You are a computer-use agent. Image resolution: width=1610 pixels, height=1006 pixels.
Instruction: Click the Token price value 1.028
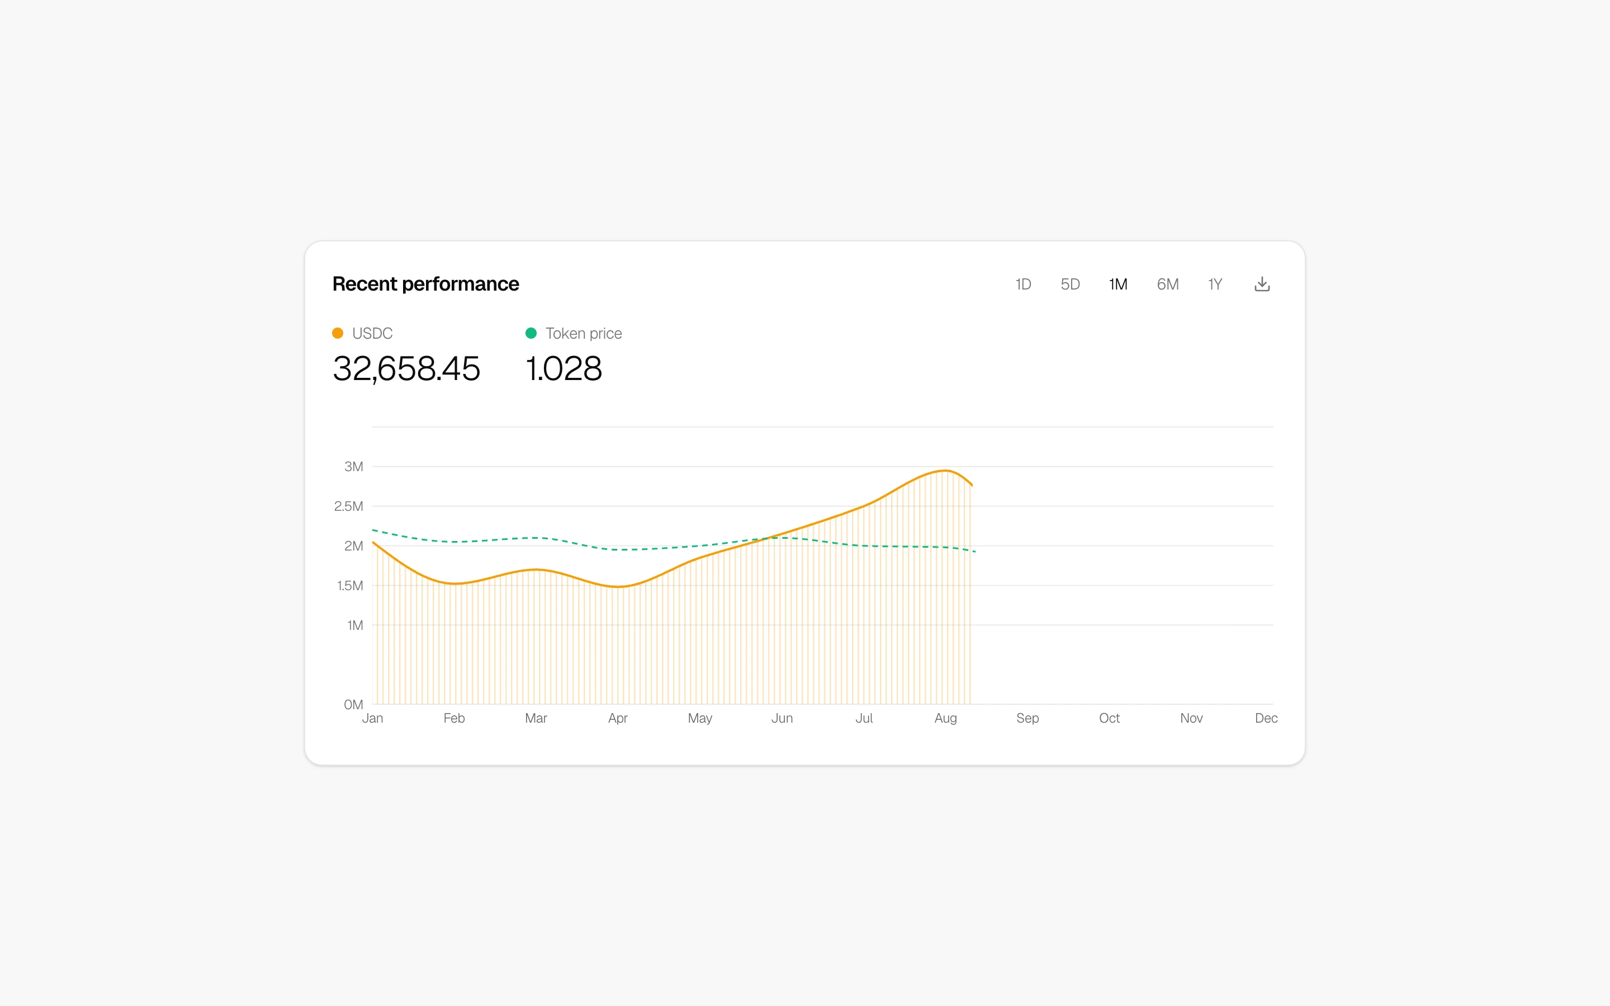point(563,369)
